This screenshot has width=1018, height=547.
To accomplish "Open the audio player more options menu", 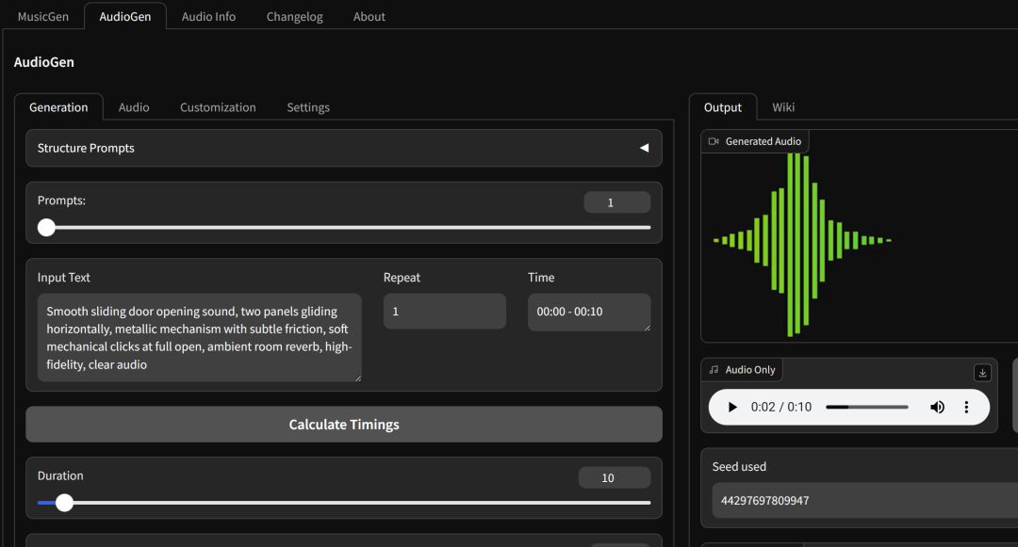I will pyautogui.click(x=966, y=408).
